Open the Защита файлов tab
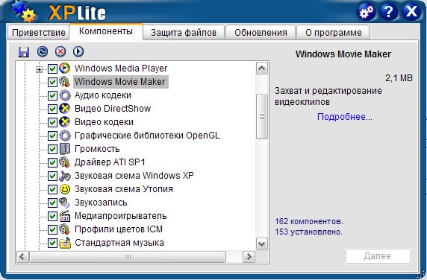427x280 pixels. [x=184, y=33]
